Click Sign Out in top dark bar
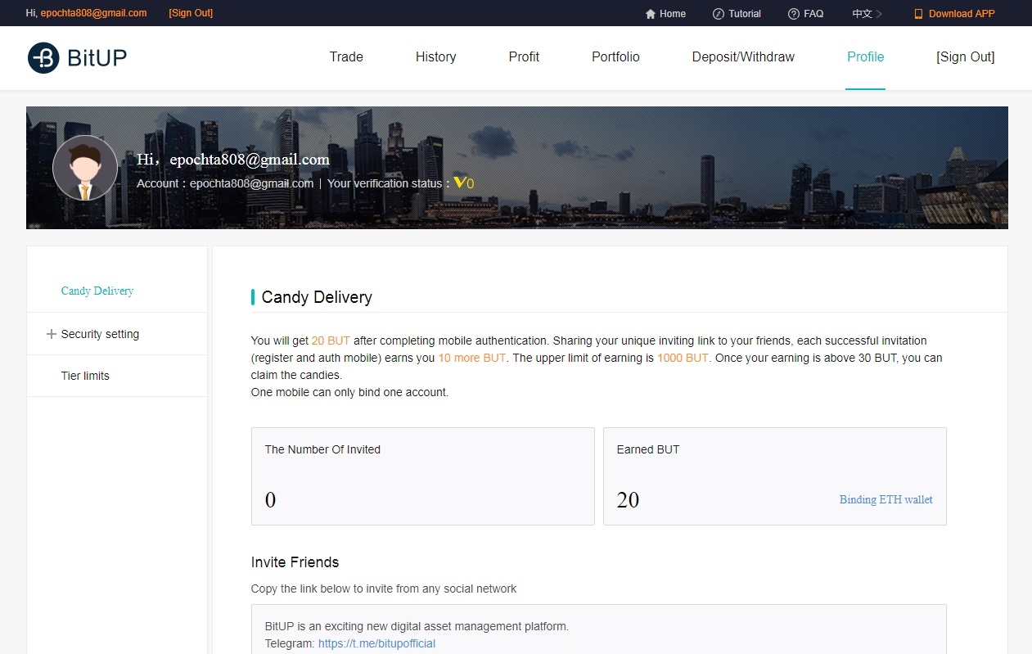1032x654 pixels. click(x=191, y=13)
